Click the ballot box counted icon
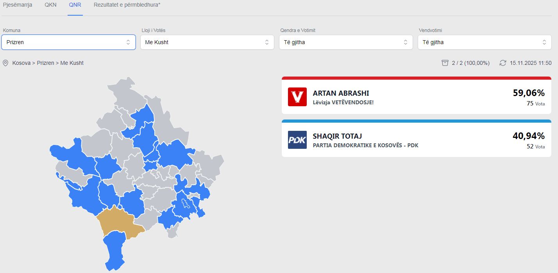 (445, 63)
